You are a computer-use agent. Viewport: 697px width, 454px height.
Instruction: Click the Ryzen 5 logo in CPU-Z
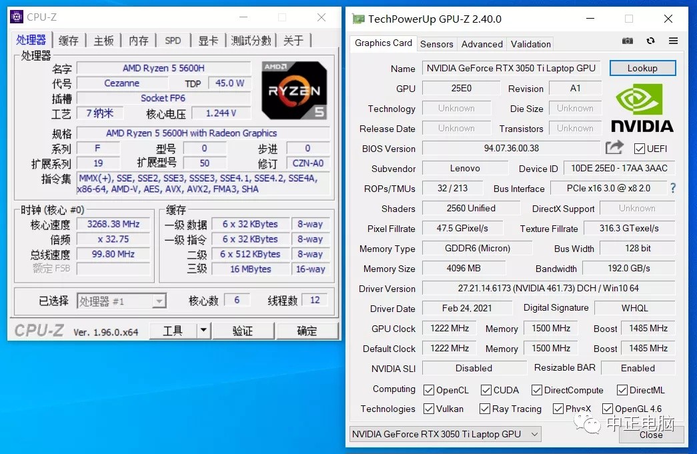(x=294, y=90)
